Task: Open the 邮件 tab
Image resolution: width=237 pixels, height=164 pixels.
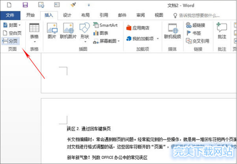Action: pos(122,15)
